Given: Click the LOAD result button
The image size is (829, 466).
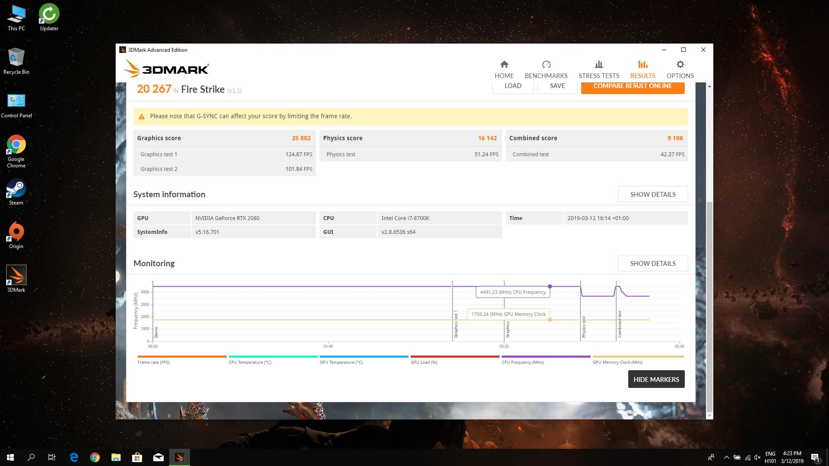Looking at the screenshot, I should [x=513, y=86].
